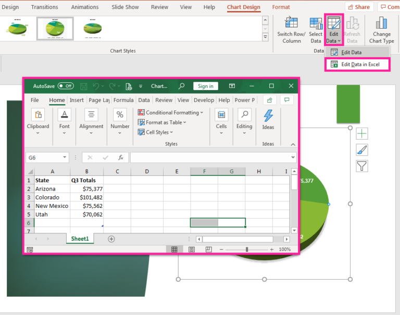Open the Cell Styles dropdown
400x315 pixels.
tap(155, 132)
